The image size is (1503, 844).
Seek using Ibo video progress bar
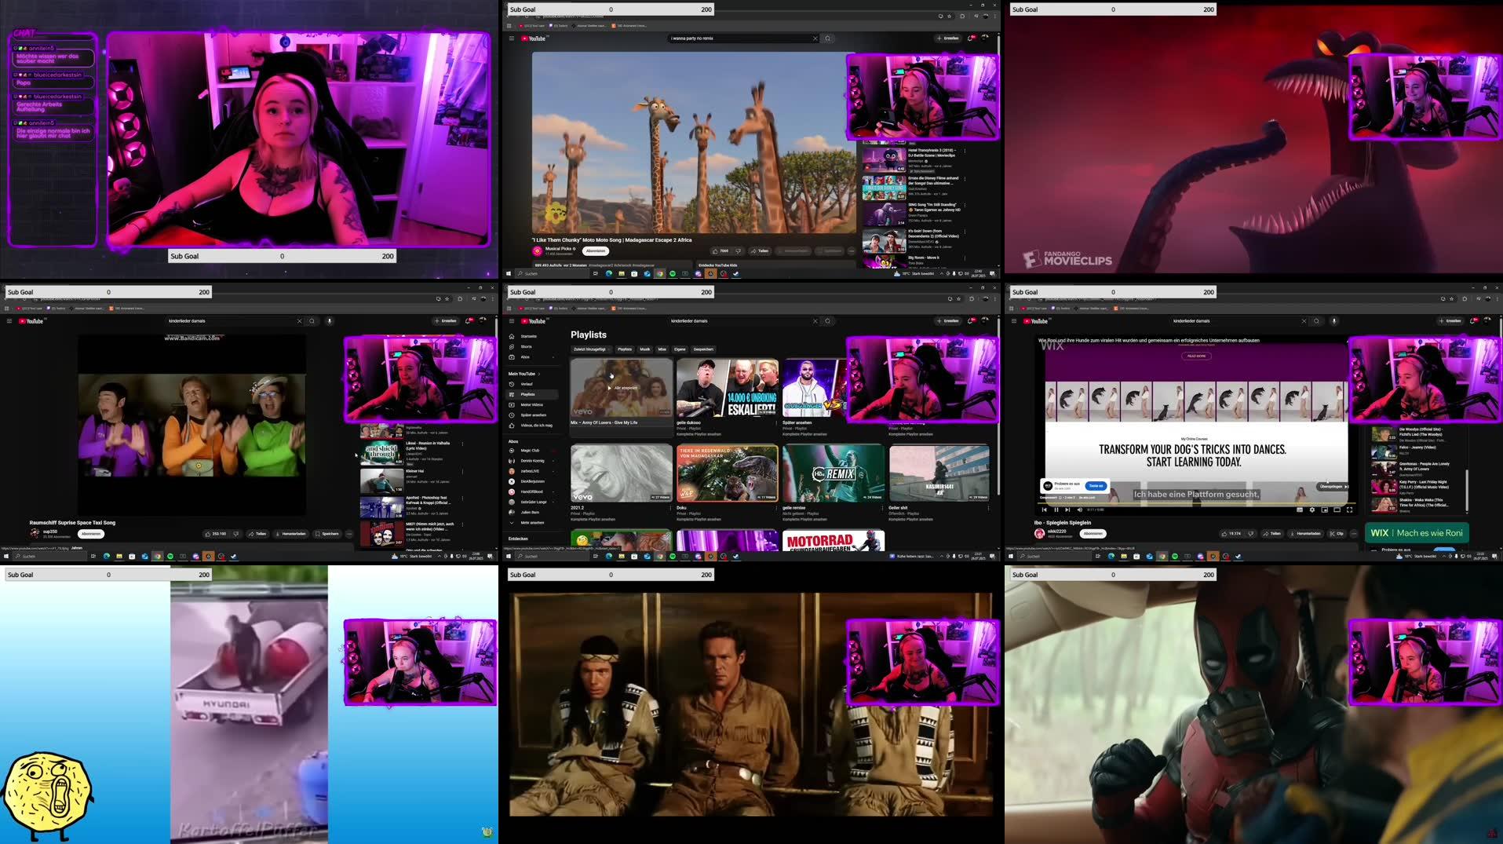click(x=1196, y=503)
